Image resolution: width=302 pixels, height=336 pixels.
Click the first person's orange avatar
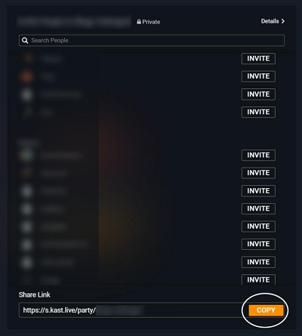coord(27,59)
